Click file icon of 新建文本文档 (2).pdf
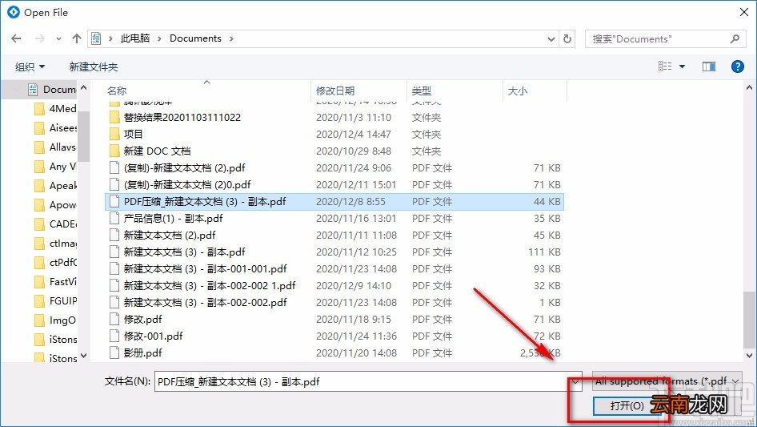 (x=114, y=235)
